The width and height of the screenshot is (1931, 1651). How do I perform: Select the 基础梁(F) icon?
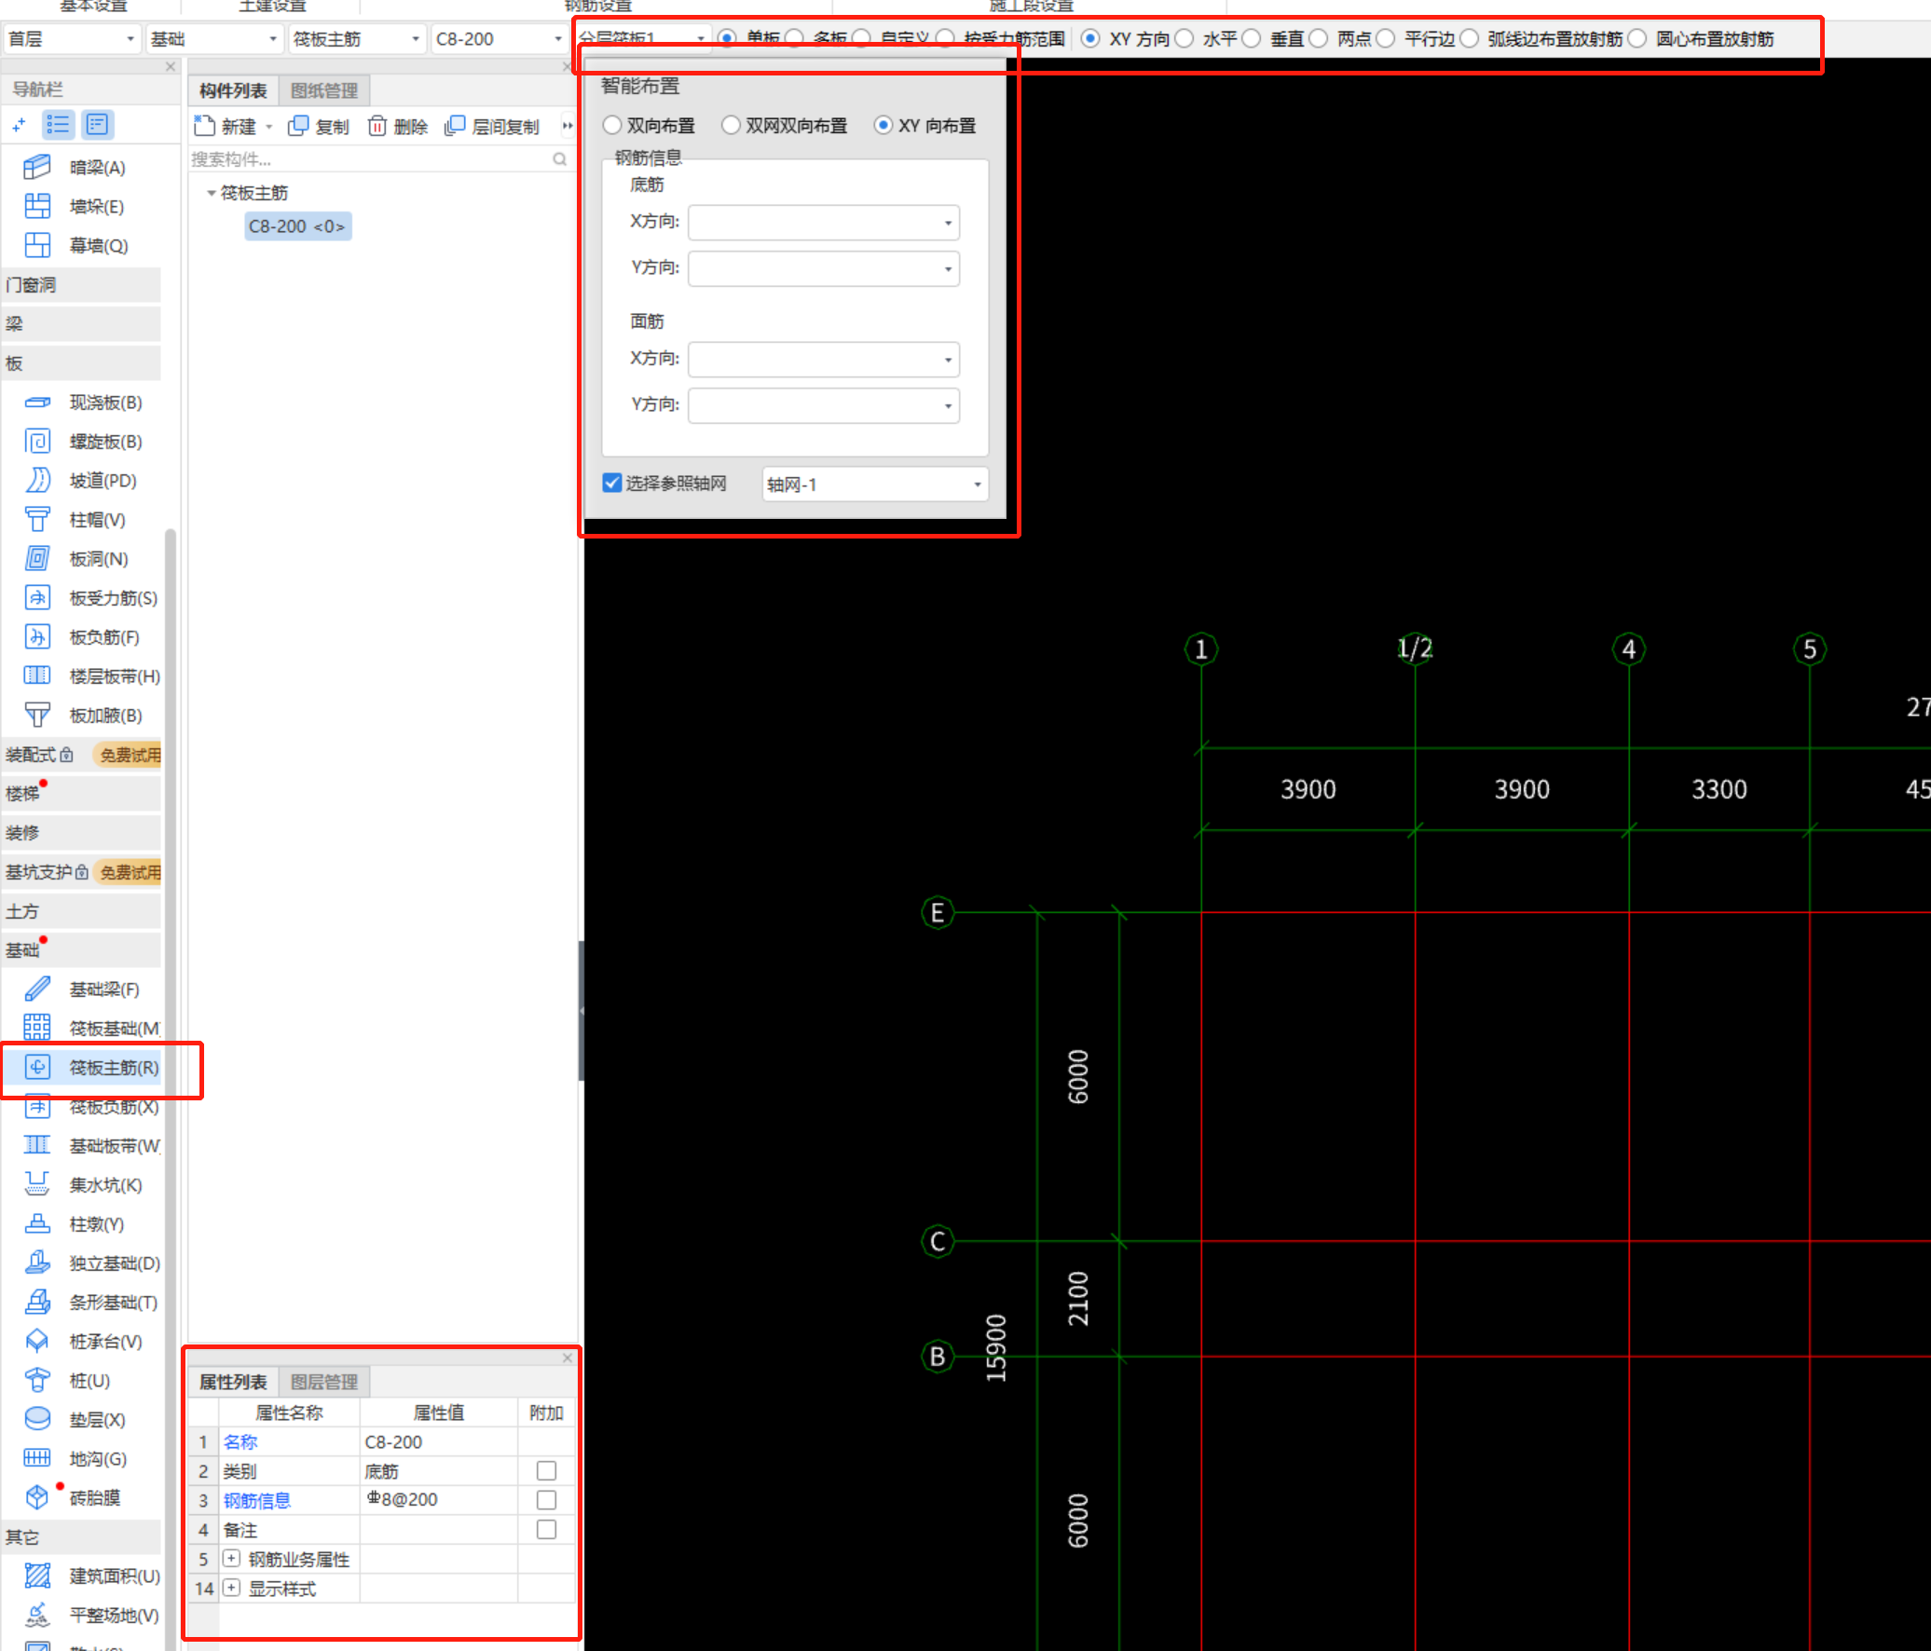(x=37, y=989)
